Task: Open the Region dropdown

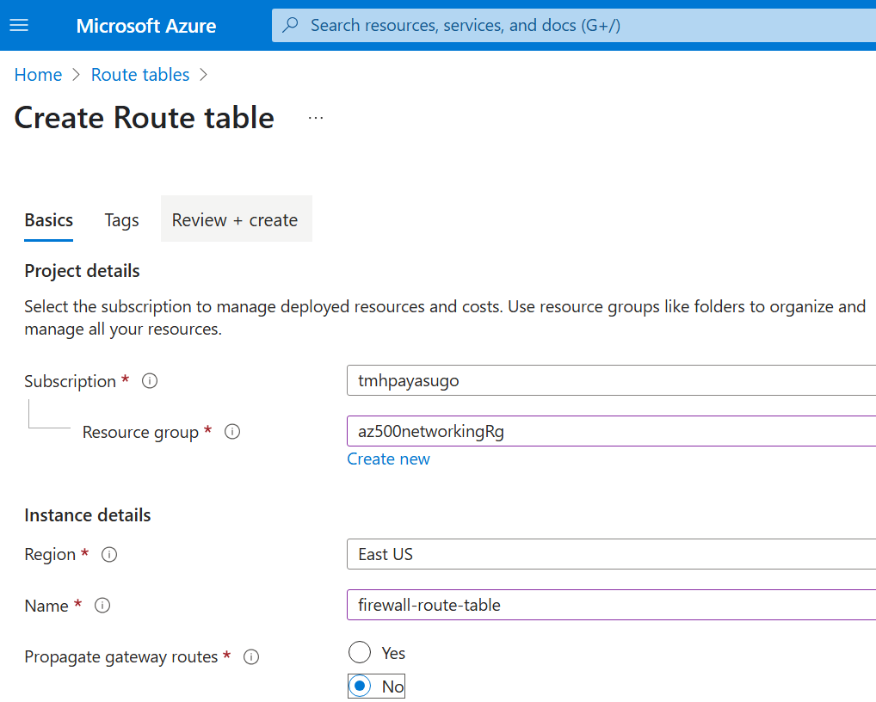Action: coord(611,554)
